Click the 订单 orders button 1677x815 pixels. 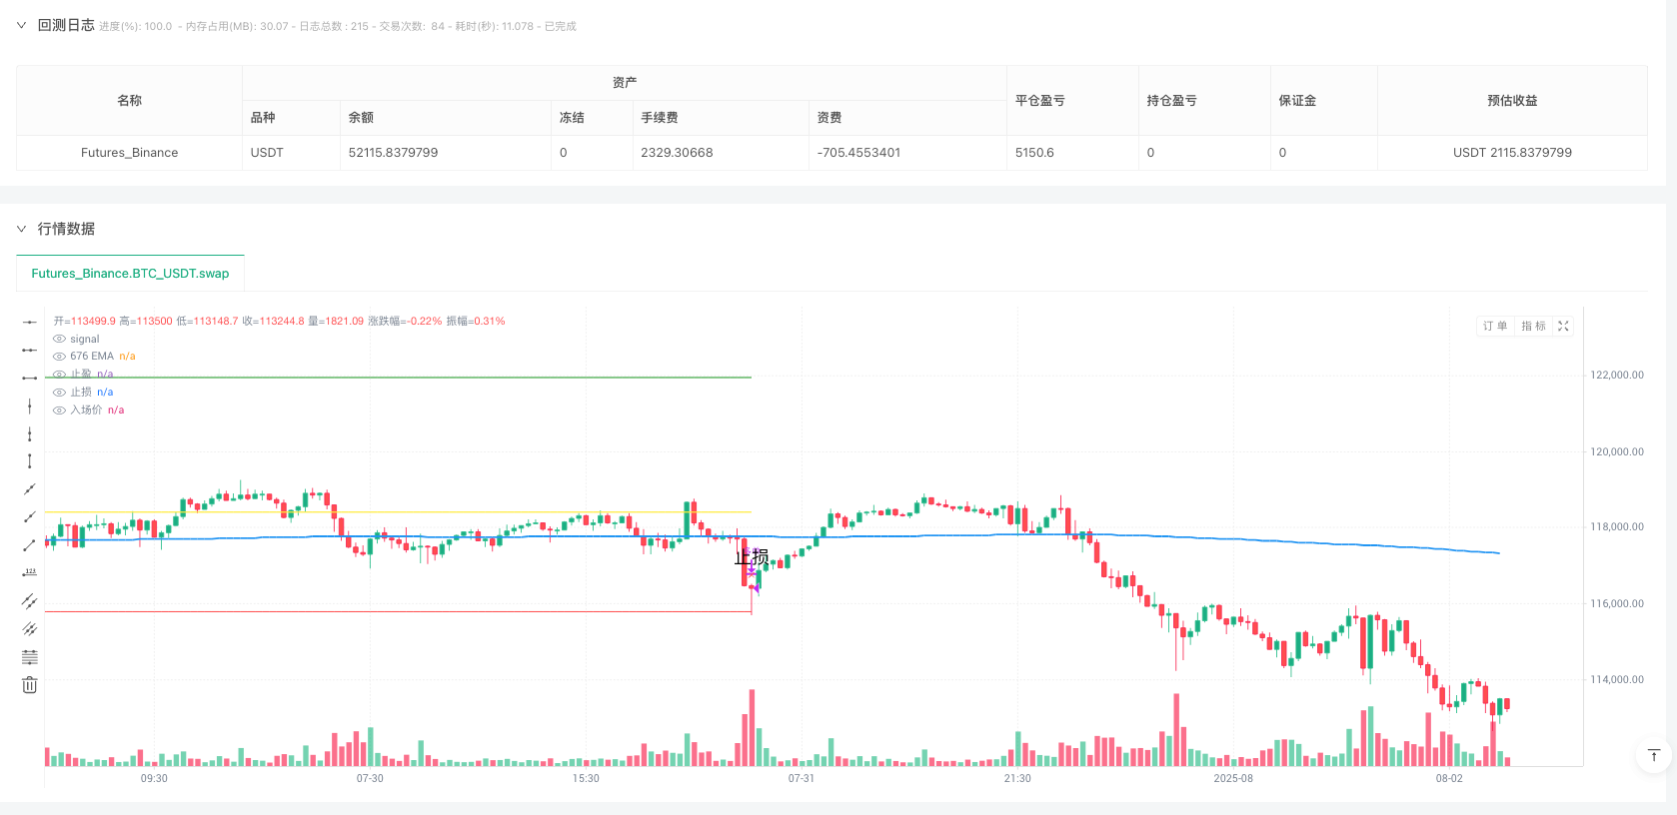pyautogui.click(x=1494, y=326)
